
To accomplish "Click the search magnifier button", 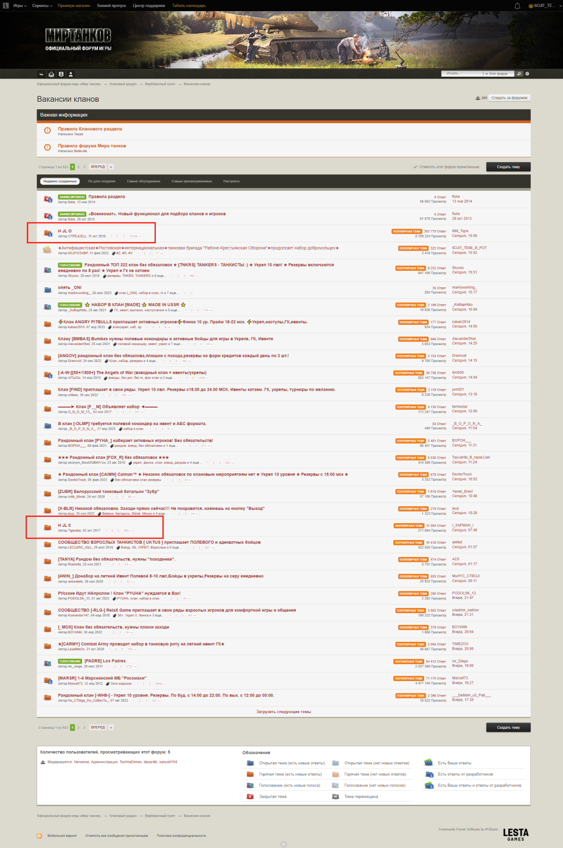I will point(520,74).
